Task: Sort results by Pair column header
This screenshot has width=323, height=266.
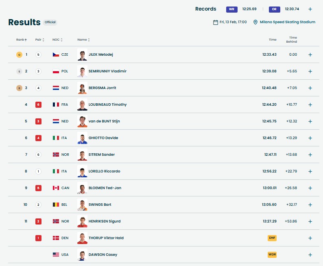Action: (x=39, y=40)
